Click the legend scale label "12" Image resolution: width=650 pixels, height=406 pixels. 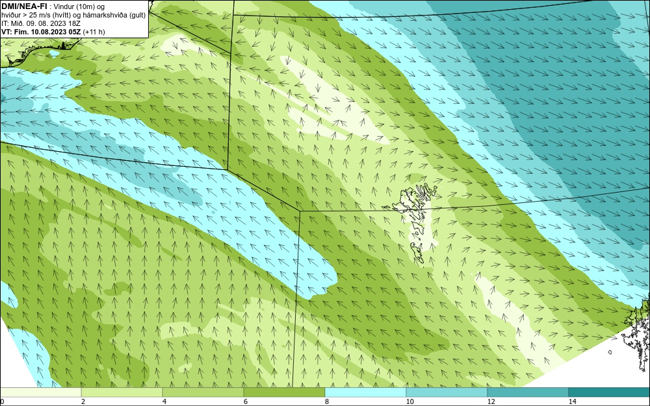click(x=491, y=401)
